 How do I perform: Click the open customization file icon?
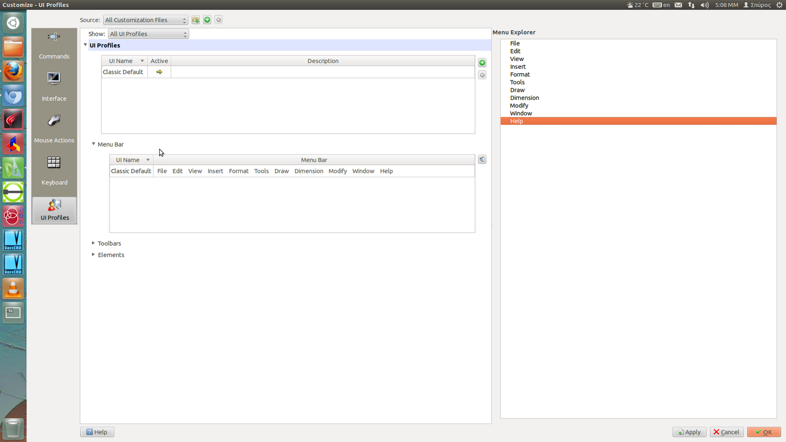pos(196,20)
